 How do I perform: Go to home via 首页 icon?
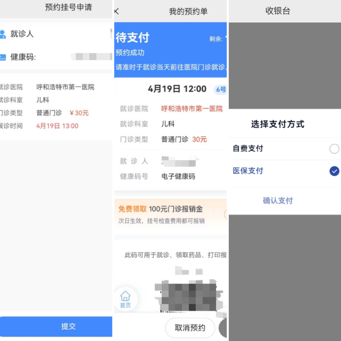[125, 299]
